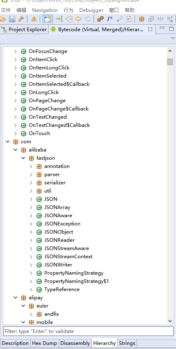Select the JSONObject class item
The width and height of the screenshot is (176, 349).
[x=59, y=232]
